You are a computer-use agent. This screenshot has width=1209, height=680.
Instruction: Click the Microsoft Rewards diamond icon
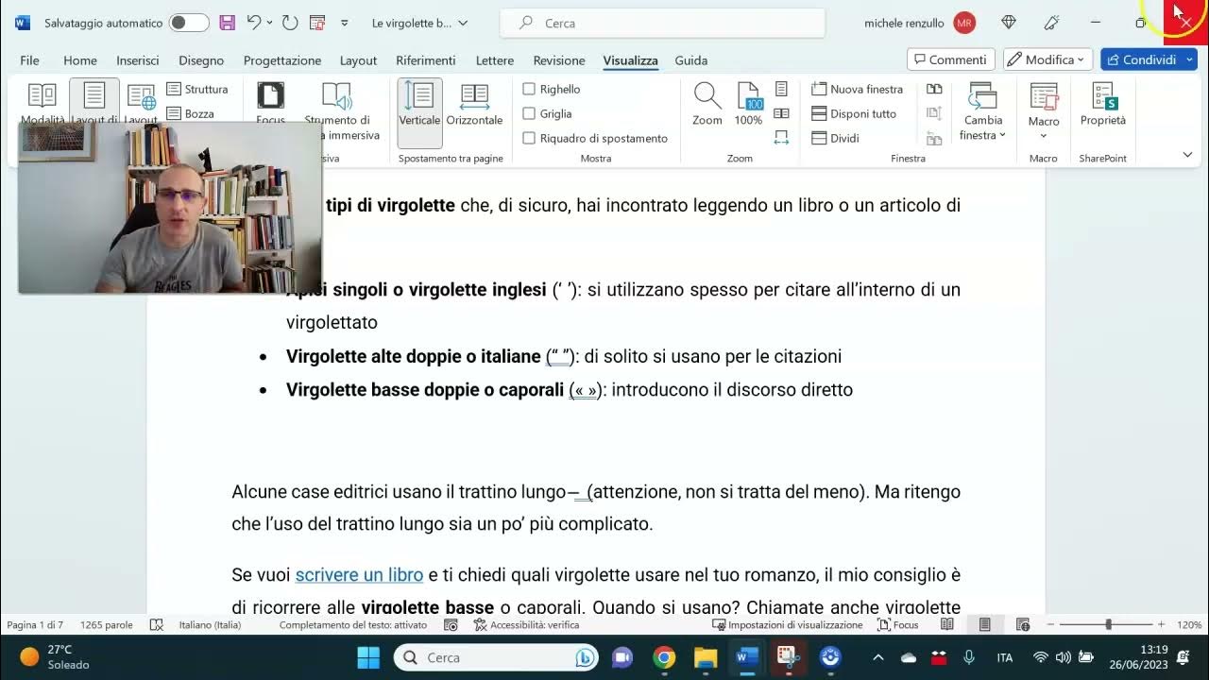[x=1009, y=23]
